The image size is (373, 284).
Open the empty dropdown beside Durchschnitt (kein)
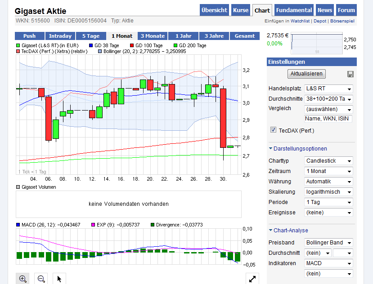point(343,253)
